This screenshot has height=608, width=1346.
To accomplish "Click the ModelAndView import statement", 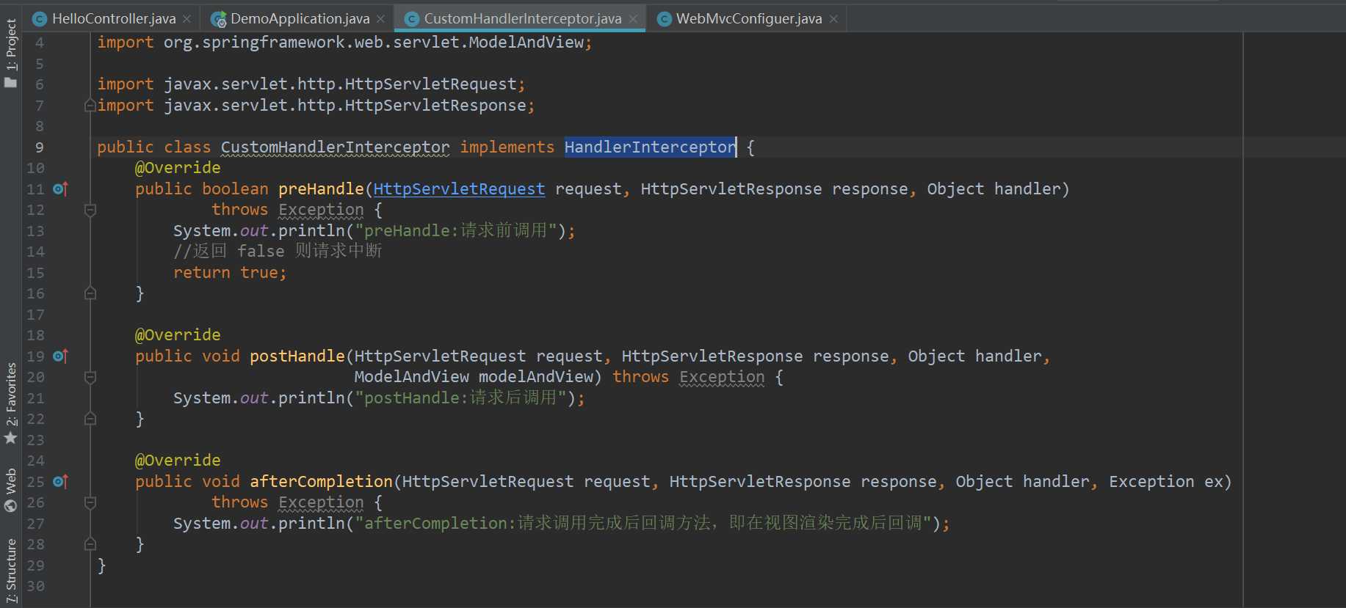I will tap(344, 43).
